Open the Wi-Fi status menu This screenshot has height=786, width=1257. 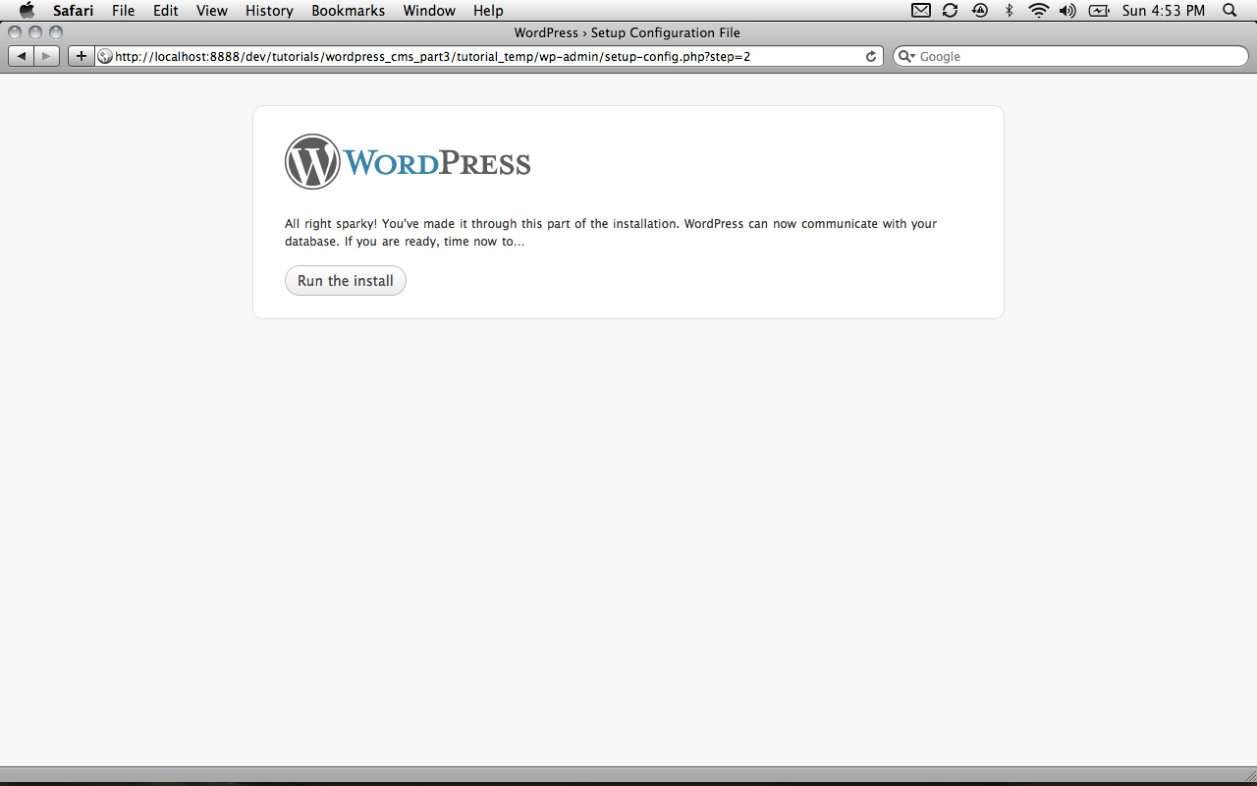(x=1039, y=11)
